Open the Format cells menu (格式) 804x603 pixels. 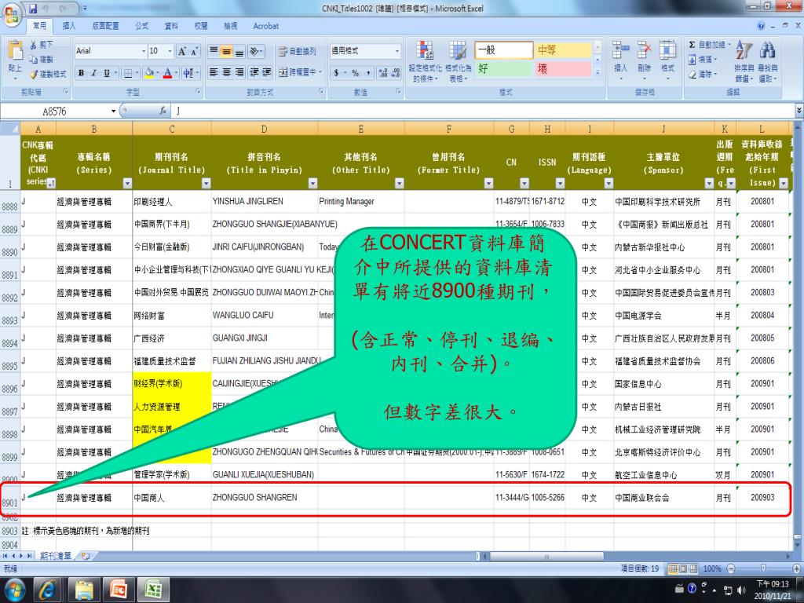pos(667,60)
